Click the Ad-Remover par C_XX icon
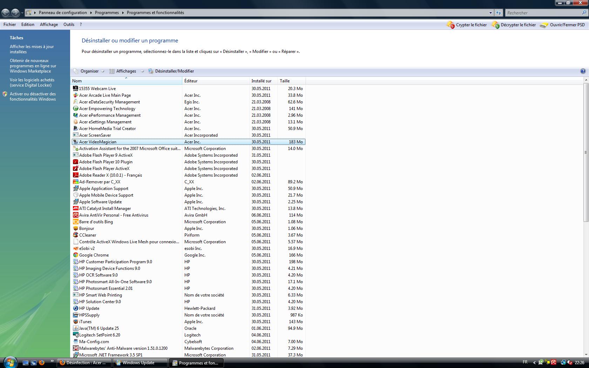The height and width of the screenshot is (368, 589). tap(75, 182)
